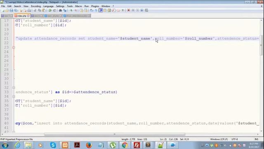Screen dimensions: 264x149
Task: Open Skype from the taskbar
Action: pos(53,145)
